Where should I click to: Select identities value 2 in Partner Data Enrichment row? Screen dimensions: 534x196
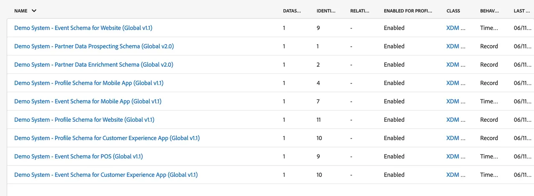point(318,65)
